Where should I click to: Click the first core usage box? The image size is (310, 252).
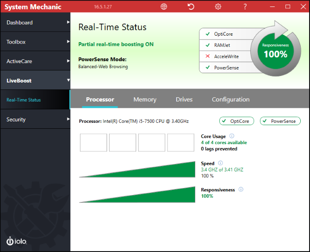tap(93, 143)
